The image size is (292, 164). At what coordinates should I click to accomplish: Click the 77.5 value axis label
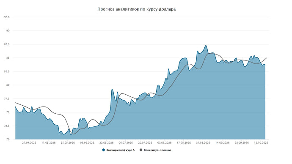pos(7,98)
